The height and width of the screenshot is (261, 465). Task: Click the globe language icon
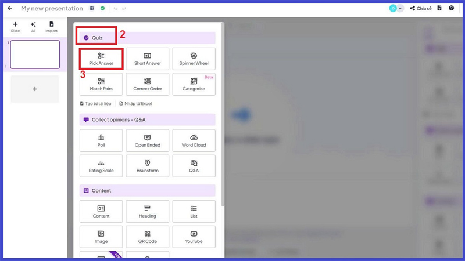click(92, 9)
